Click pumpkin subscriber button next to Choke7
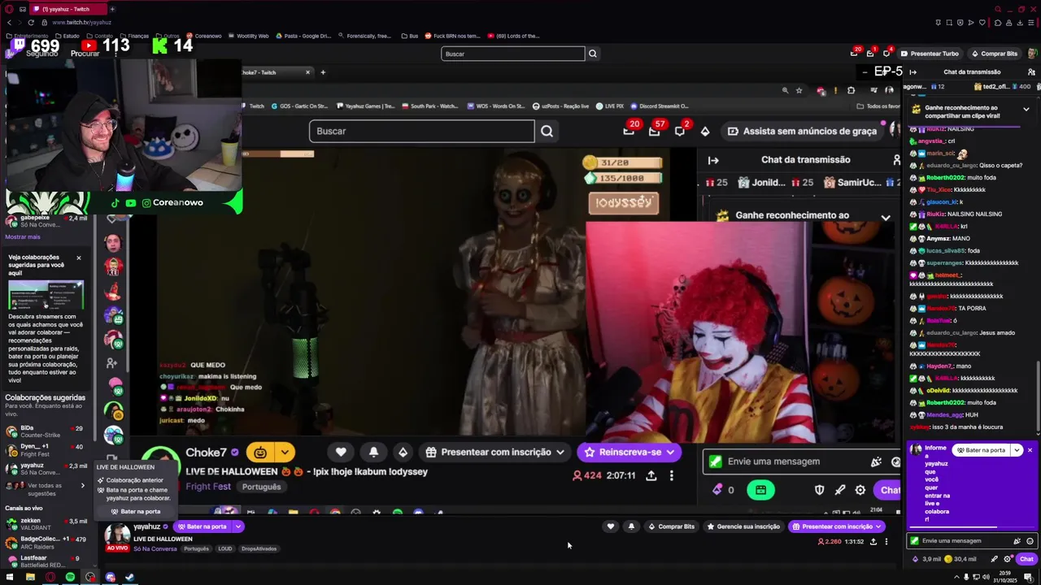1041x585 pixels. [260, 453]
